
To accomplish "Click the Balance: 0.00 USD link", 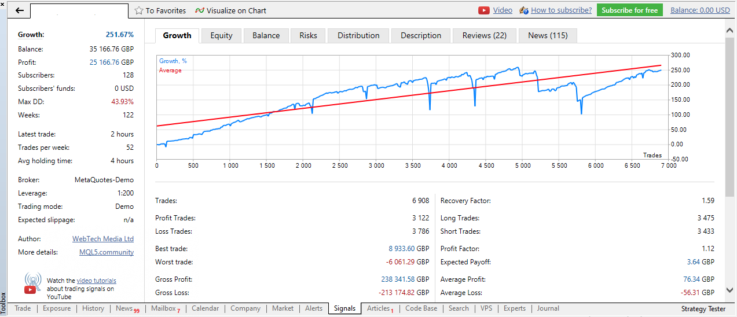I will (x=700, y=10).
